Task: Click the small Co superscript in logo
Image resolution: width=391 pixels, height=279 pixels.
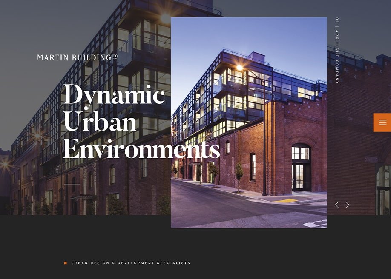Action: (x=115, y=56)
